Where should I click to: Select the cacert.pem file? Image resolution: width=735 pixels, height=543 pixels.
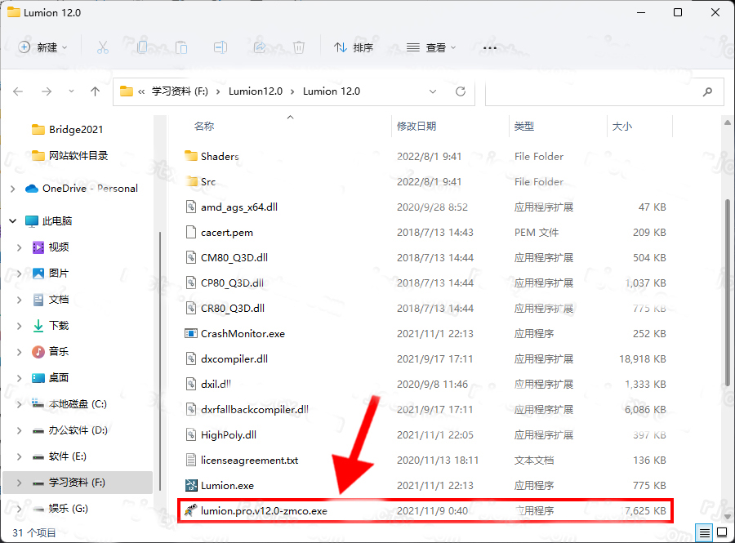click(x=227, y=233)
